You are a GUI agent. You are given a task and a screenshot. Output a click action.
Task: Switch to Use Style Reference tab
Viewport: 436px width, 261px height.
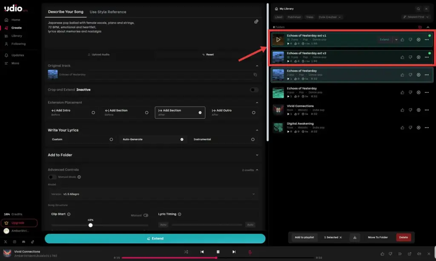pyautogui.click(x=108, y=12)
